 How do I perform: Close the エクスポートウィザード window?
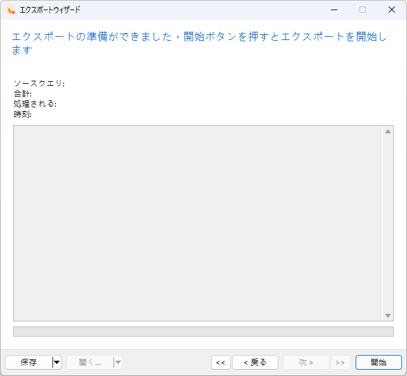click(x=391, y=10)
